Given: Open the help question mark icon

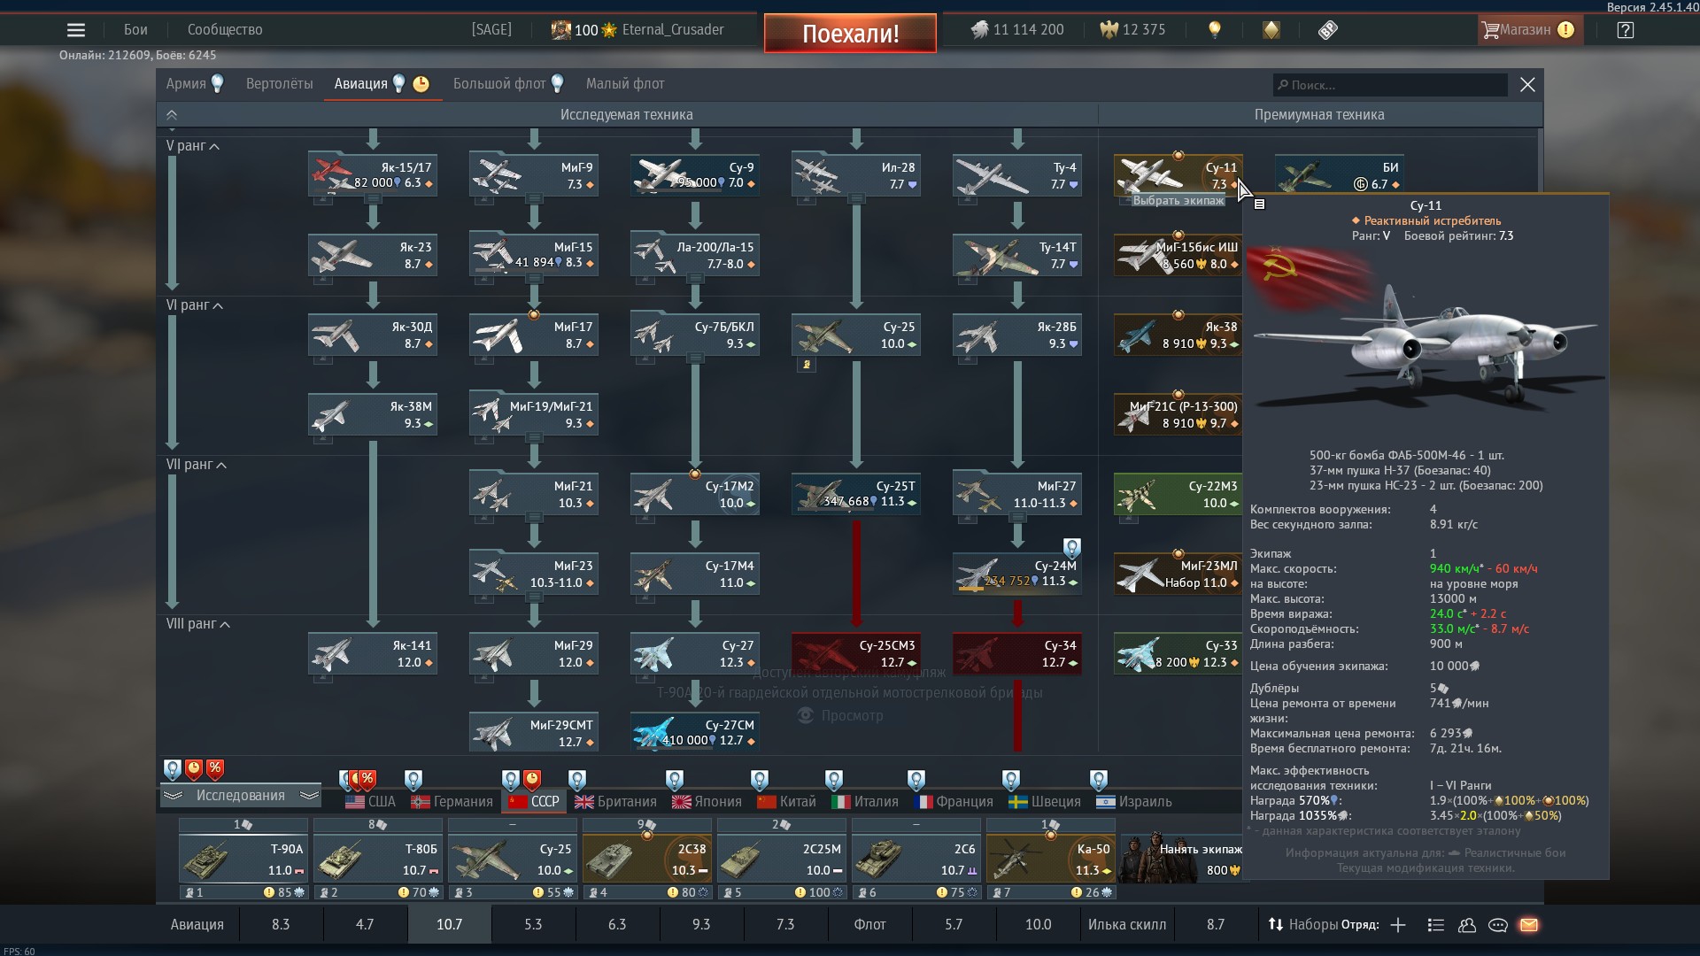Looking at the screenshot, I should [x=1625, y=30].
